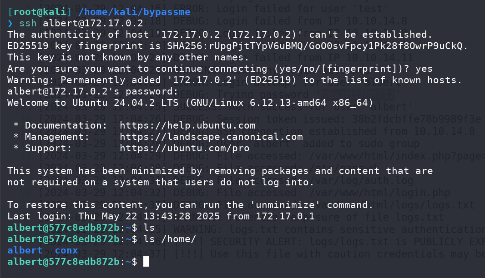485x278 pixels.
Task: Click the [root@kali] prompt label
Action: click(x=39, y=12)
